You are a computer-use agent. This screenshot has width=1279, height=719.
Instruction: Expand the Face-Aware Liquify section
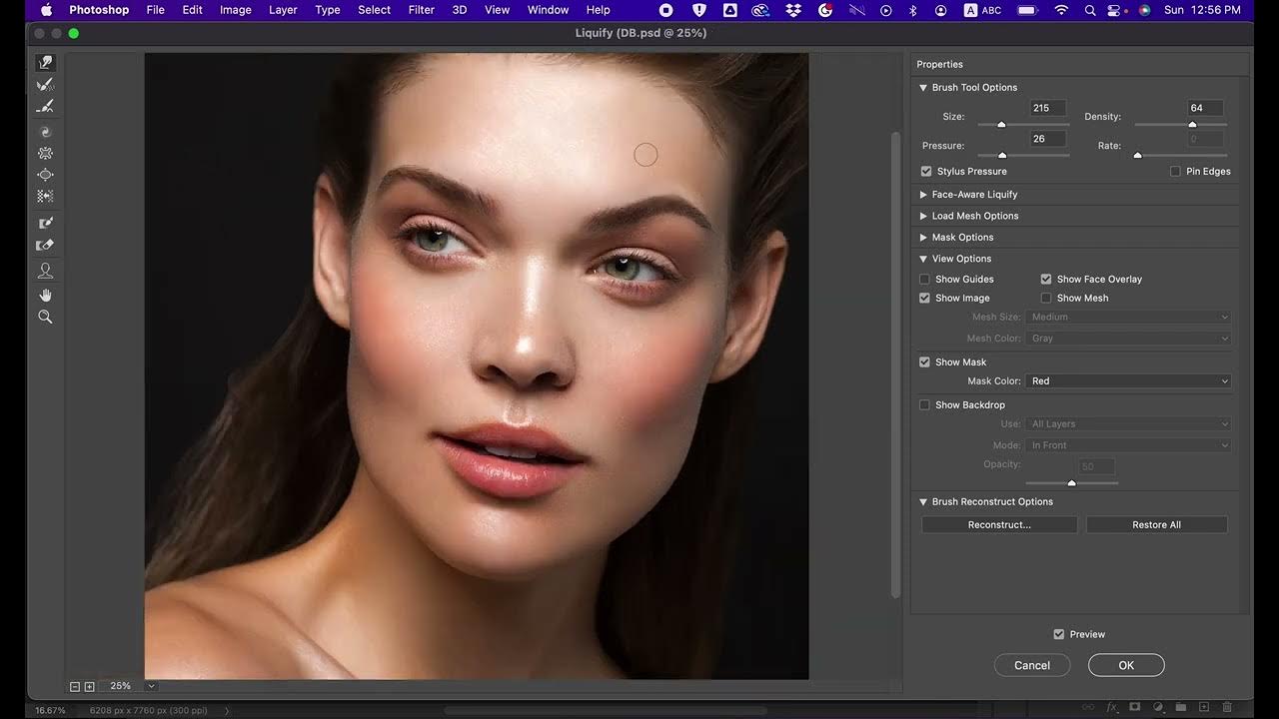[x=923, y=195]
